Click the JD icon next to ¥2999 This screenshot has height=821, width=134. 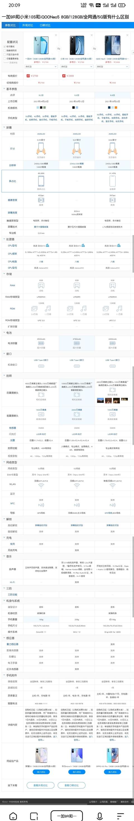click(64, 76)
